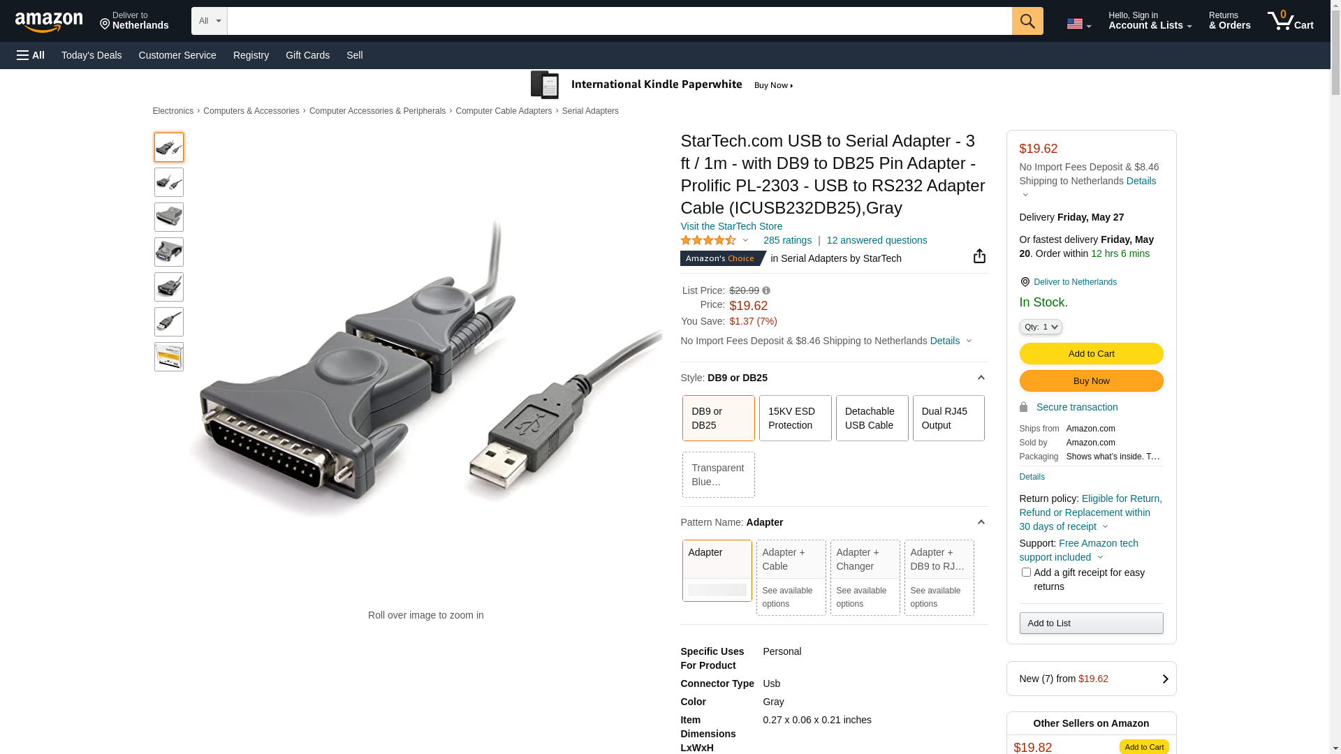This screenshot has width=1341, height=754.
Task: Click the Add to Cart button
Action: pyautogui.click(x=1091, y=353)
